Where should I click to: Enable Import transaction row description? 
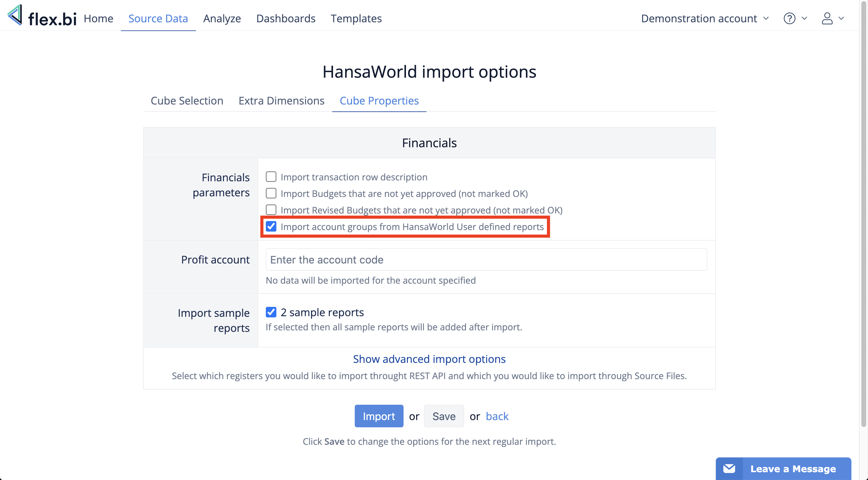pyautogui.click(x=271, y=176)
